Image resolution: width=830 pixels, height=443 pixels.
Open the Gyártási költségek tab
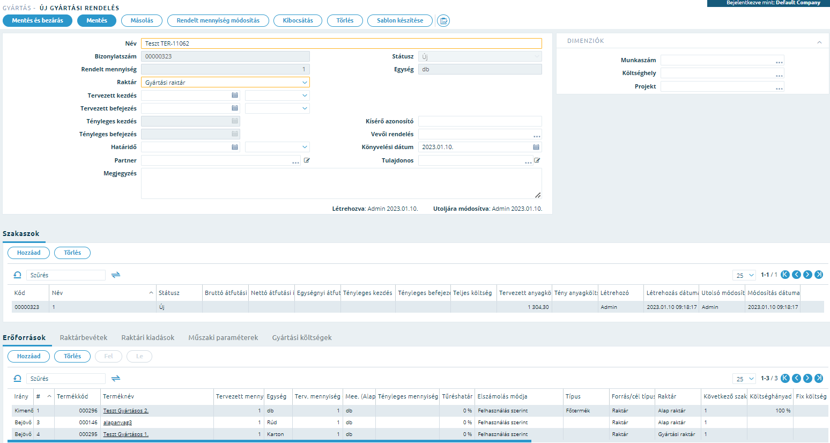click(x=302, y=338)
